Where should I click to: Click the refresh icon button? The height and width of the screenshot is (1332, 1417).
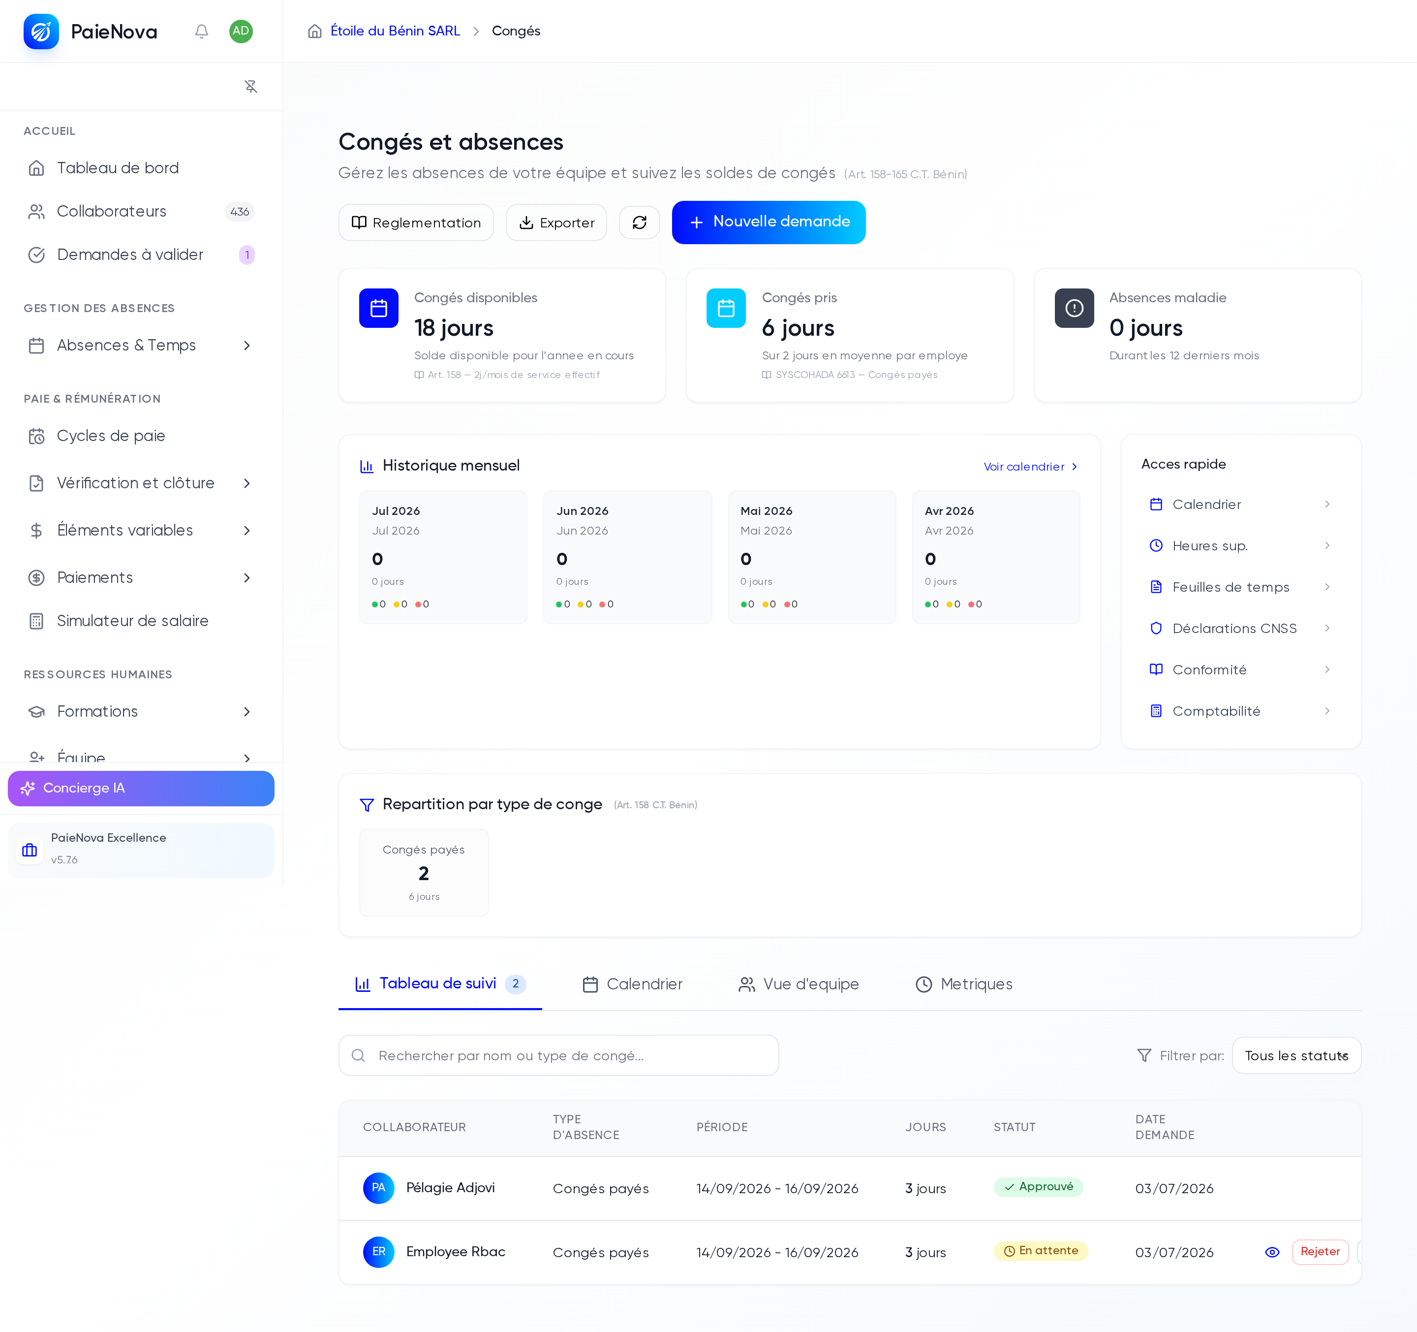click(639, 222)
